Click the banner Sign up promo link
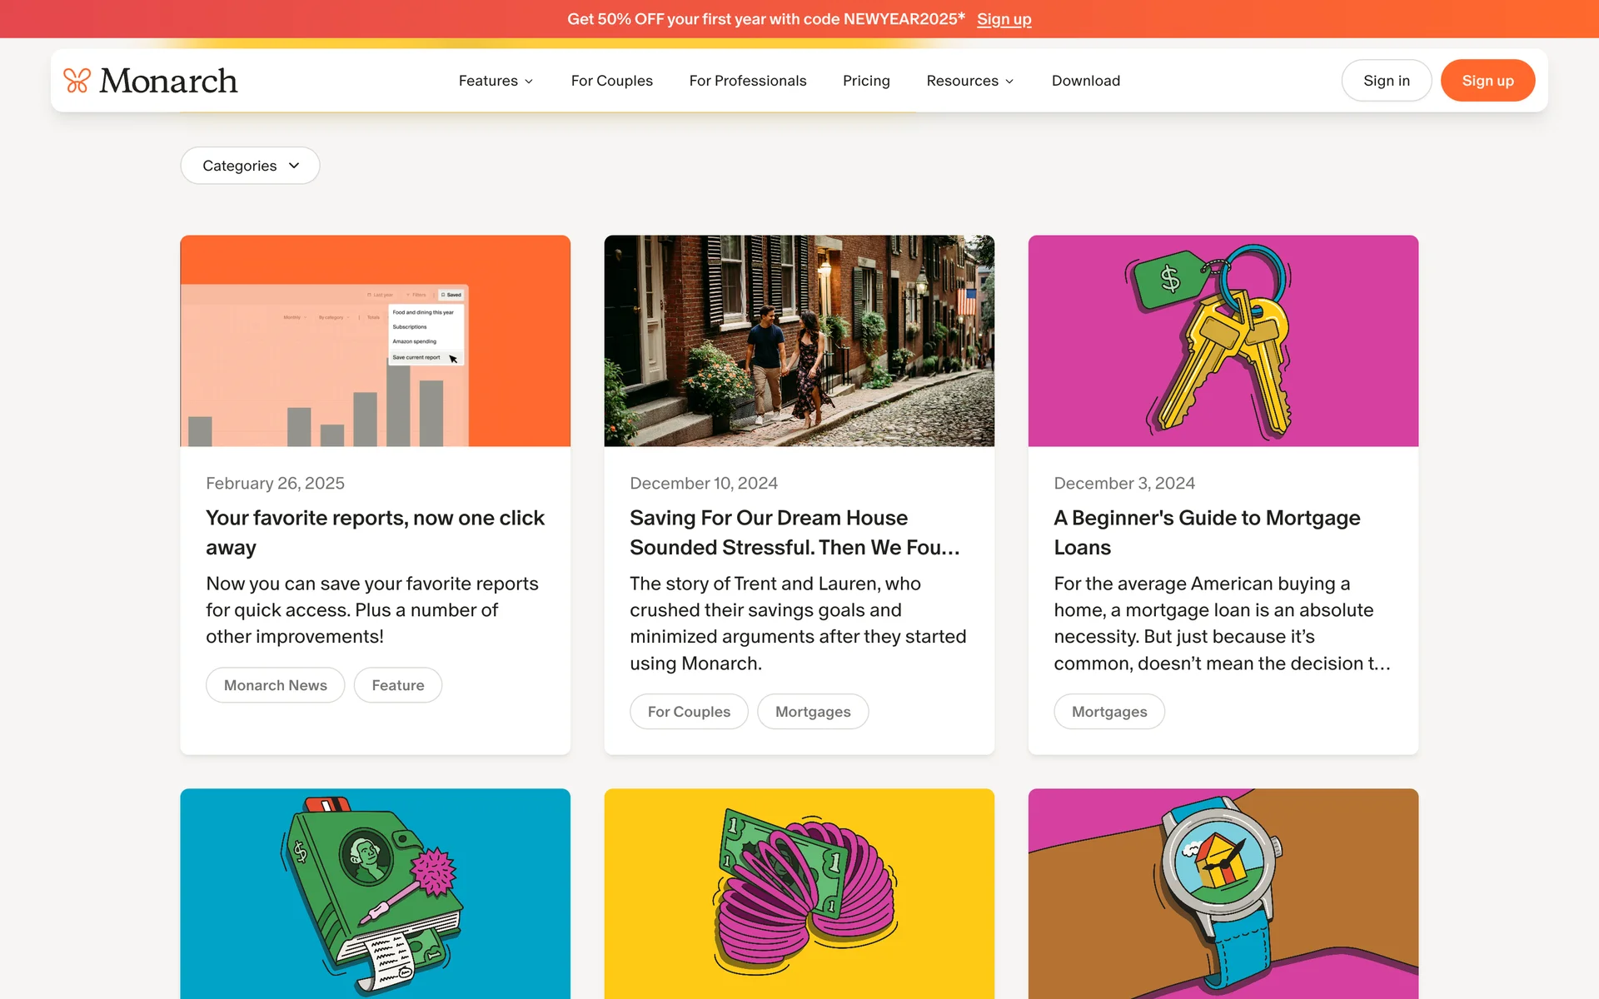Image resolution: width=1599 pixels, height=999 pixels. pos(1004,19)
